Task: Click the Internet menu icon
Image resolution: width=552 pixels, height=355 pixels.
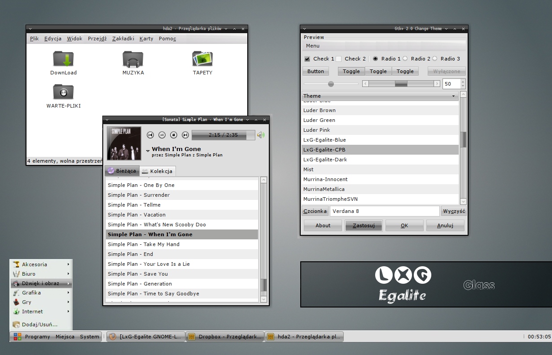Action: (x=16, y=312)
